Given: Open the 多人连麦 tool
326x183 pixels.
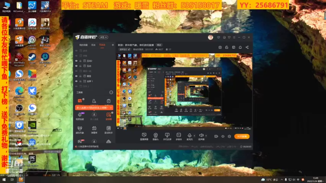Looking at the screenshot, I should click(x=94, y=116).
